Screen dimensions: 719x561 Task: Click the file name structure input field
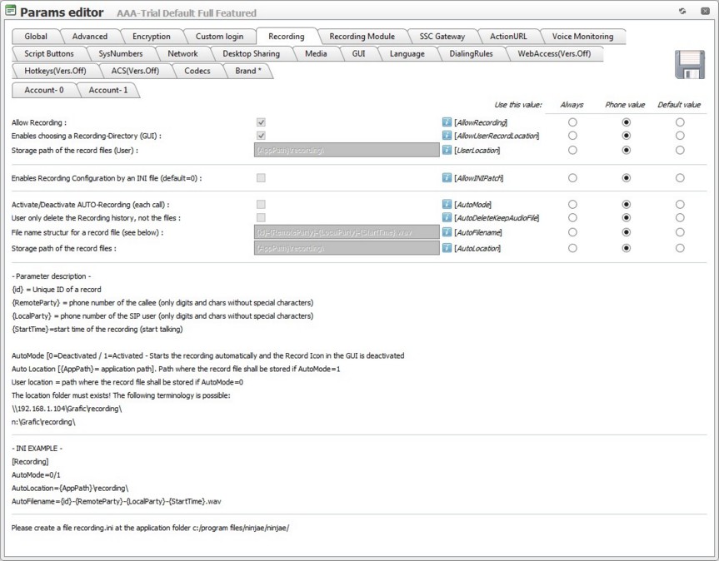pyautogui.click(x=346, y=233)
